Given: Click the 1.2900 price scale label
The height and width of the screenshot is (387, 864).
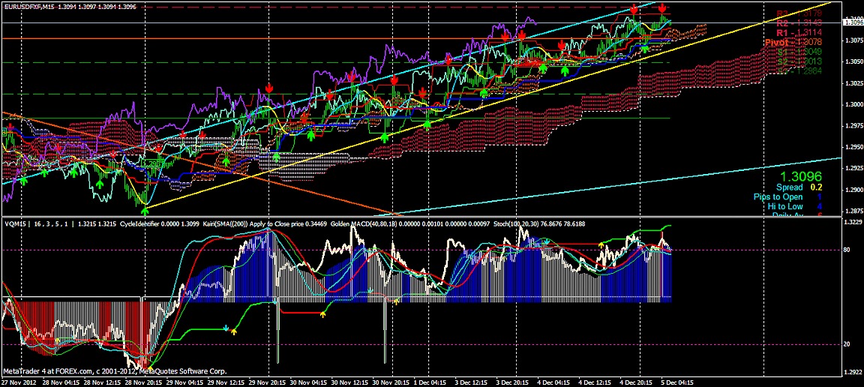Looking at the screenshot, I should tap(853, 171).
